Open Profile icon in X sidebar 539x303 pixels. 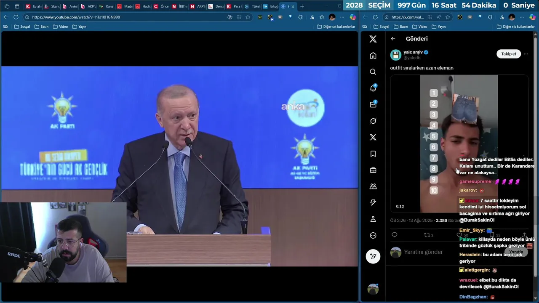pos(373,219)
